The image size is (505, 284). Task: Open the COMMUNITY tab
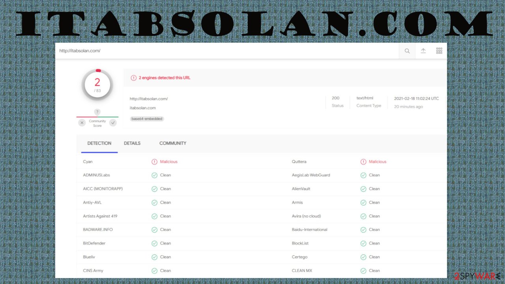click(173, 143)
